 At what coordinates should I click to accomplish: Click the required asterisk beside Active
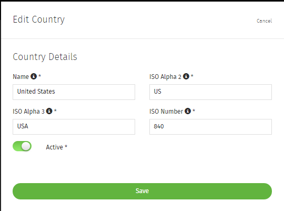tap(66, 146)
